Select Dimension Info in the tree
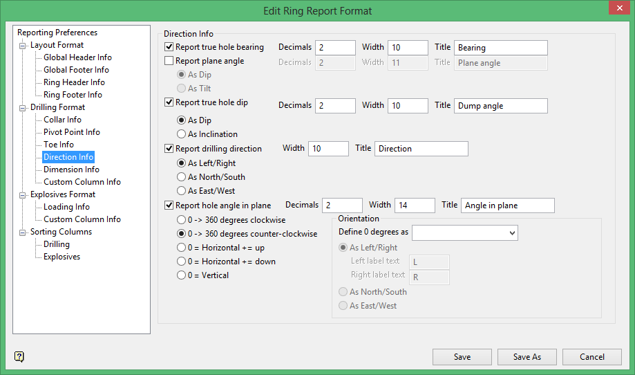 [71, 170]
